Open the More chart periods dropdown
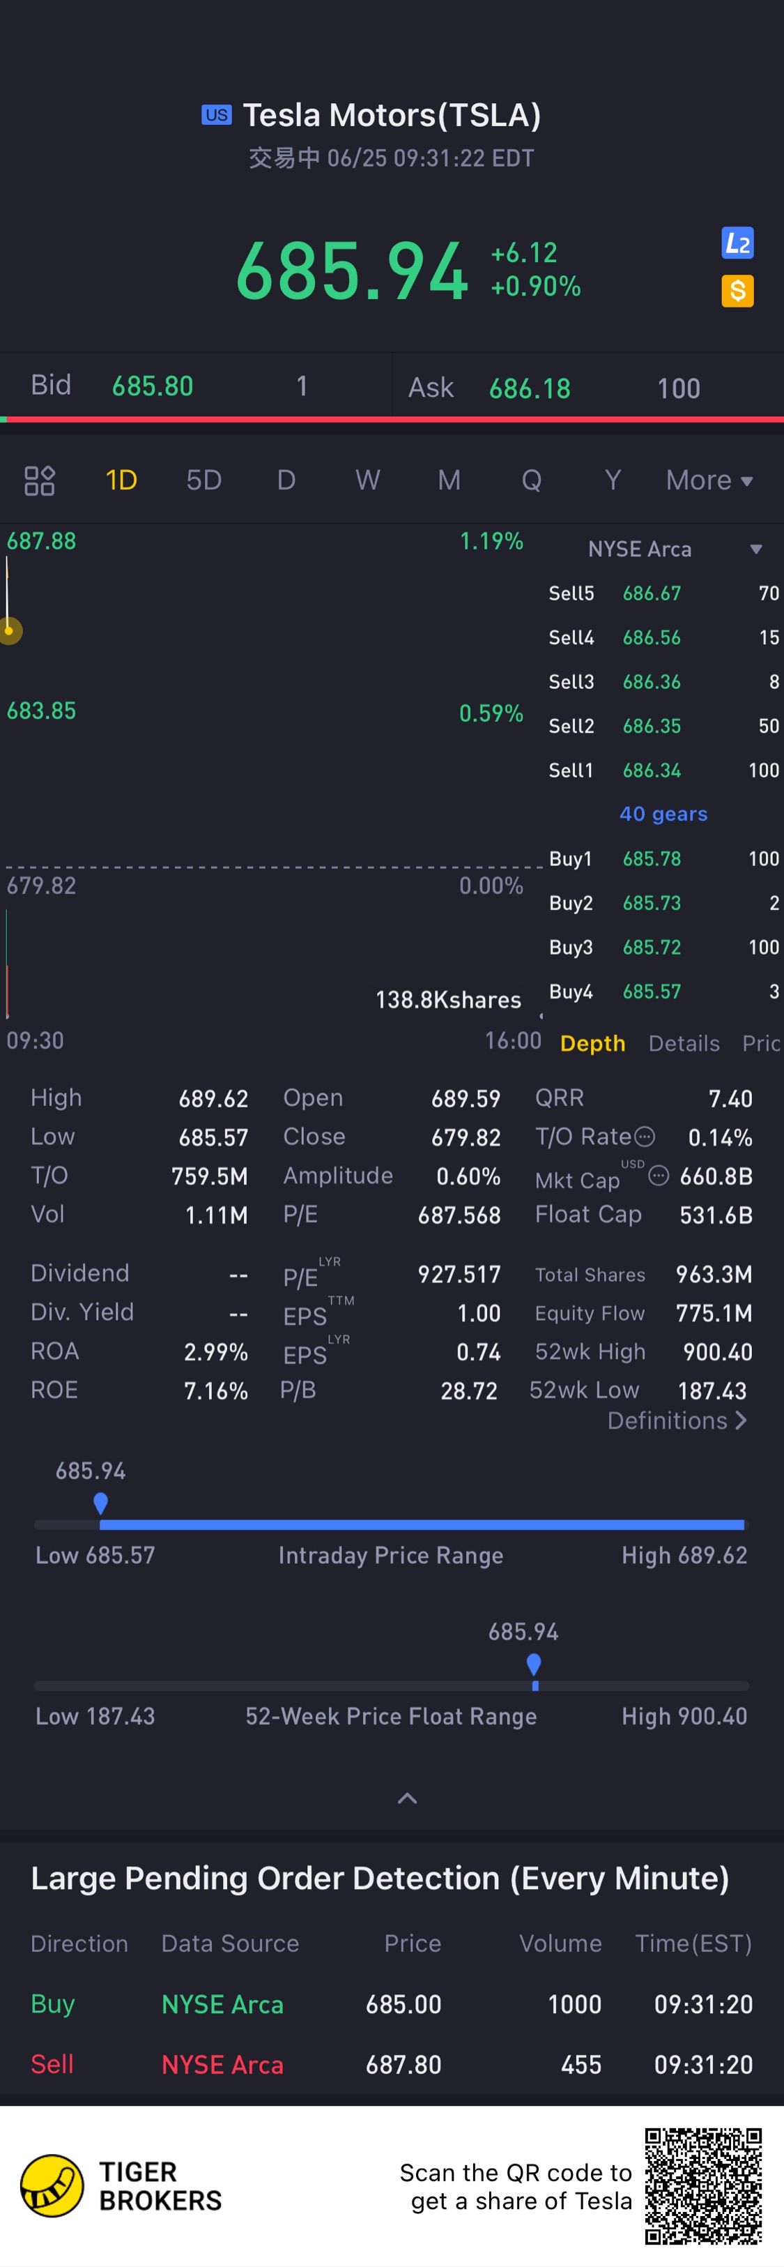This screenshot has height=2267, width=784. point(709,480)
